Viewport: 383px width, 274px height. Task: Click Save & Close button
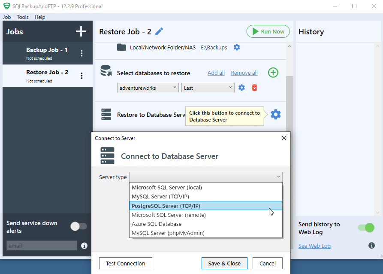click(224, 263)
